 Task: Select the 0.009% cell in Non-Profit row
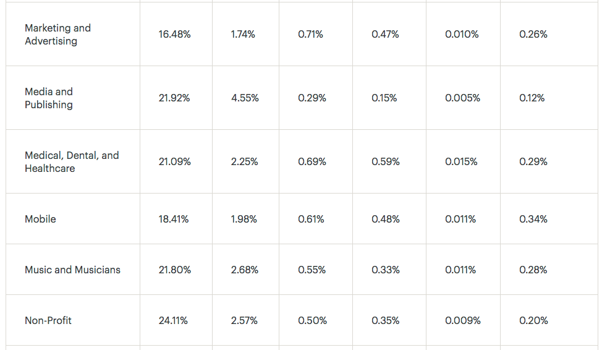pos(463,320)
